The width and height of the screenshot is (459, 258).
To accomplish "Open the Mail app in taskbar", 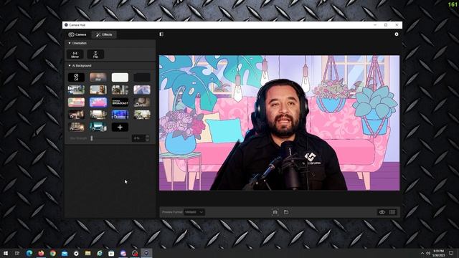I will tap(65, 253).
